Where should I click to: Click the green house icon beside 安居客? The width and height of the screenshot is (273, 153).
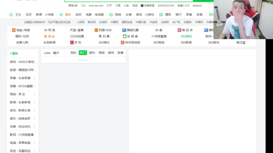[x=125, y=36]
